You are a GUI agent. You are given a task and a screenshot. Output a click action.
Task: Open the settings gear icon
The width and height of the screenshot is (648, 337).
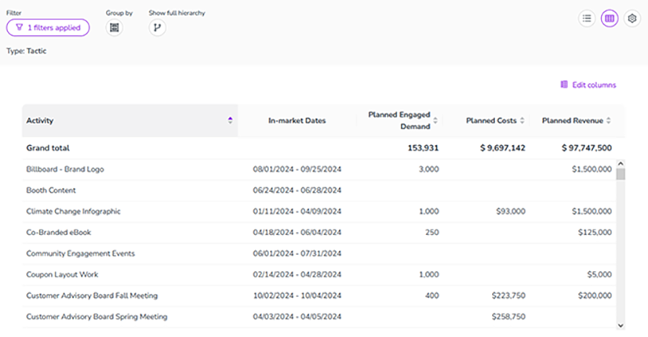click(632, 18)
